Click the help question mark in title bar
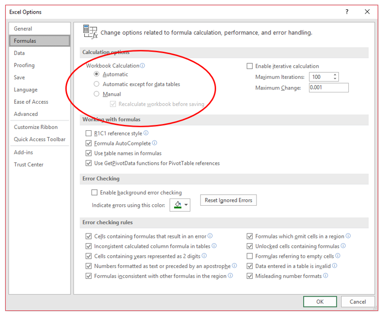The width and height of the screenshot is (381, 323). tap(347, 12)
